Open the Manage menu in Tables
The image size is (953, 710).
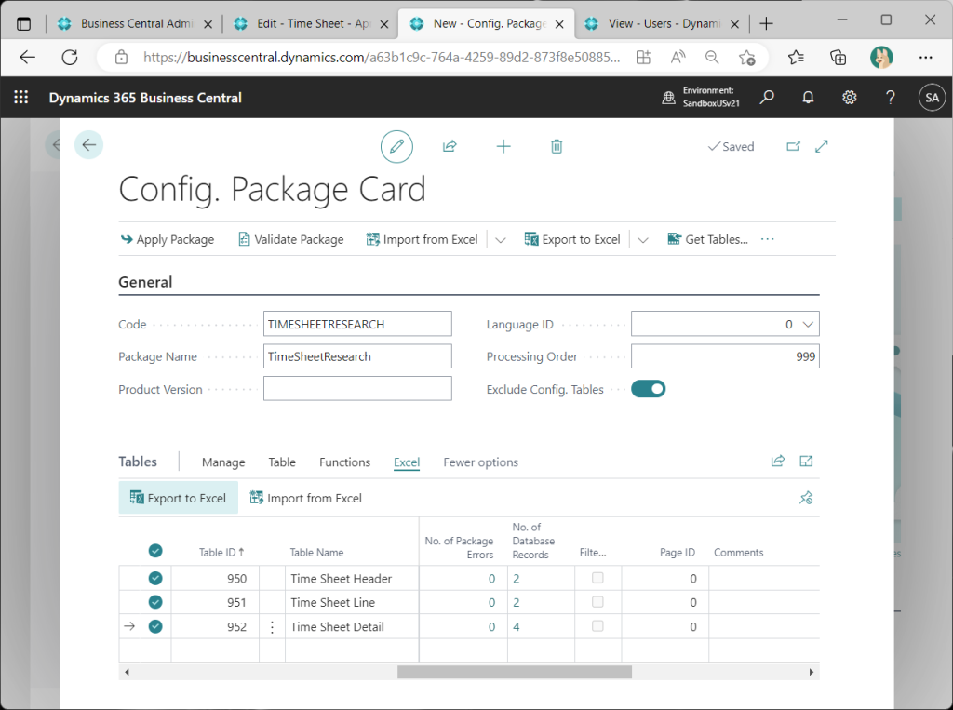(223, 462)
